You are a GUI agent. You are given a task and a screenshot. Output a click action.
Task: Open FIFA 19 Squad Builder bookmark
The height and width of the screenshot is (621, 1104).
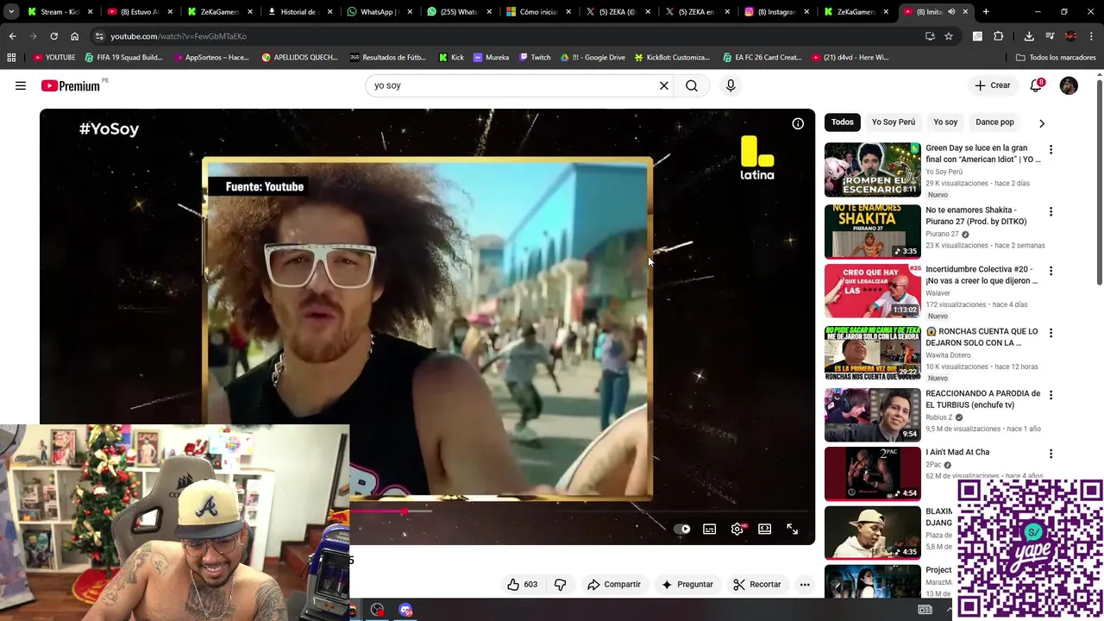[x=123, y=58]
